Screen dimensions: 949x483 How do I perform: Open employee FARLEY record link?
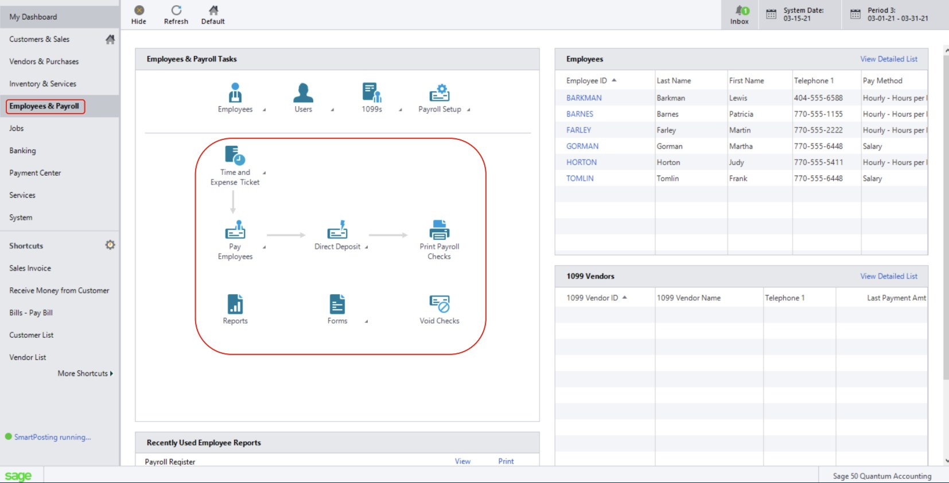[x=579, y=130]
